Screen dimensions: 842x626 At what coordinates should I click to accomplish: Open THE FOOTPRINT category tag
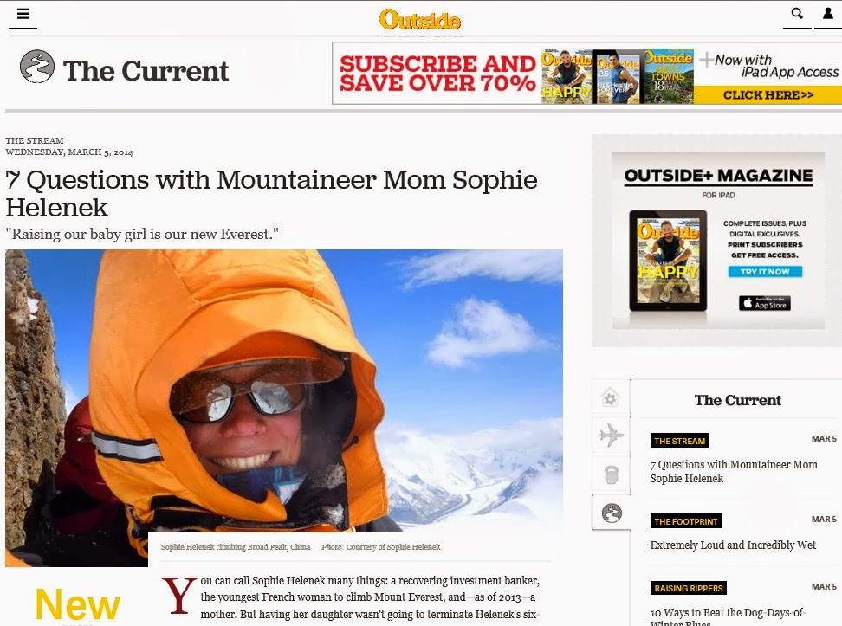pos(686,521)
